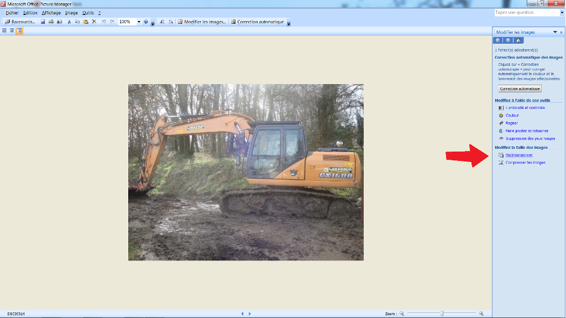Click the Paste clipboard icon
566x318 pixels.
tap(86, 22)
